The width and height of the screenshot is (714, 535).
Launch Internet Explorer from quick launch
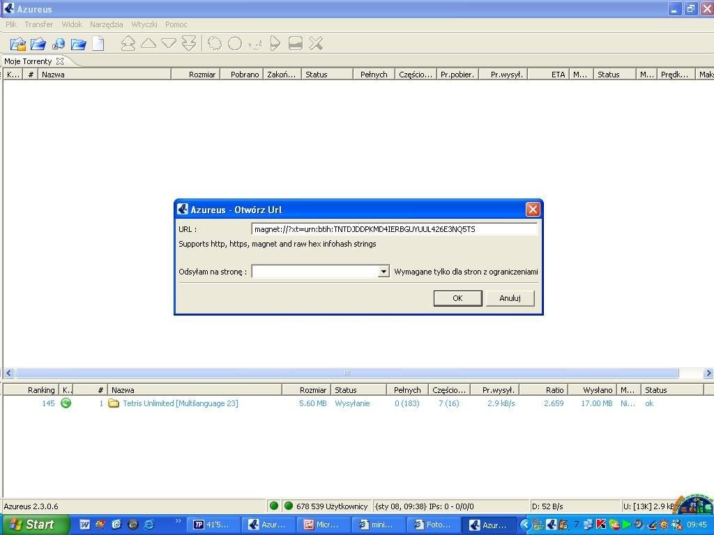149,525
